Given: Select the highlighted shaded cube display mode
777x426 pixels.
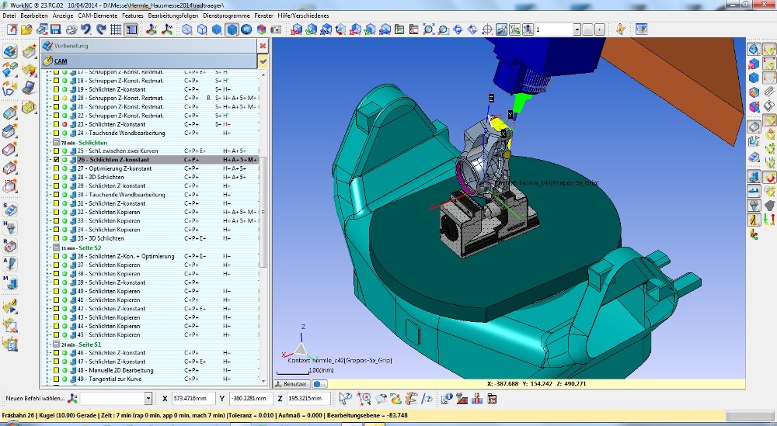Looking at the screenshot, I should 232,29.
